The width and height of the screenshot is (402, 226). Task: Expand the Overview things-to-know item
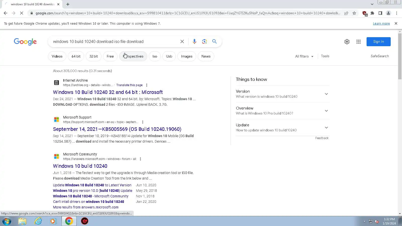click(282, 111)
